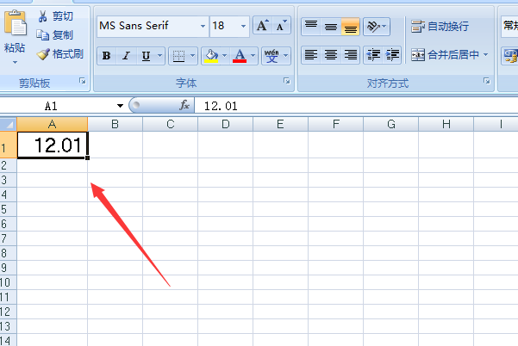Select the Format Painter (格式刷) brush
518x346 pixels.
43,54
